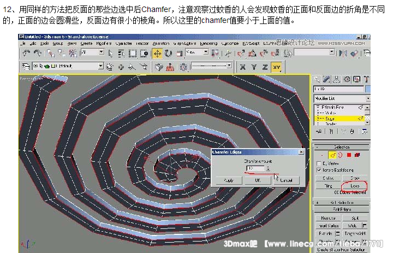Open the Modify command panel tab

[x=326, y=79]
